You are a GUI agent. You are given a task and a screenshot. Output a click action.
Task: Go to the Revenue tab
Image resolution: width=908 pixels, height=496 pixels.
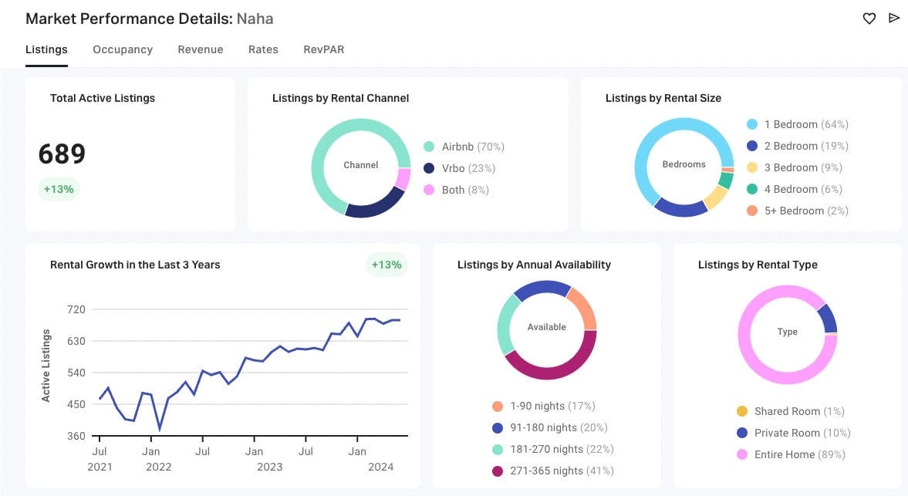[x=201, y=50]
